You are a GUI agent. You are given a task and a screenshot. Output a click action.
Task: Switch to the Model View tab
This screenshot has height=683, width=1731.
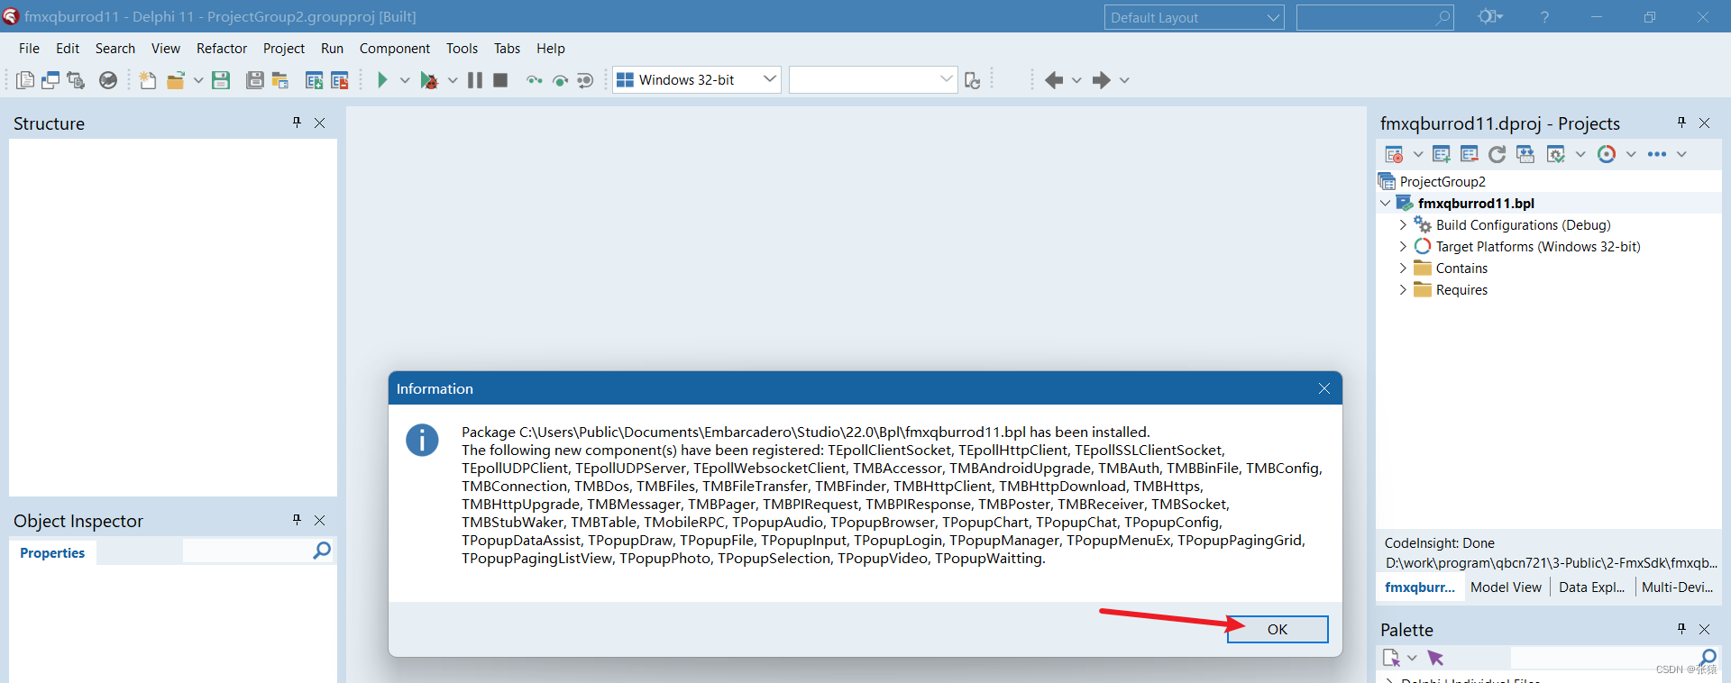(1506, 587)
